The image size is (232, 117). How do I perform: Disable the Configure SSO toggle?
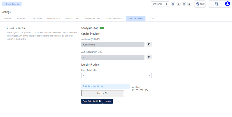[x=103, y=28]
